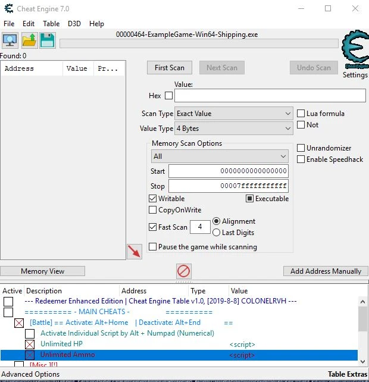Disable the Unlimited HP script
Screen dimensions: 369x382
click(x=30, y=345)
